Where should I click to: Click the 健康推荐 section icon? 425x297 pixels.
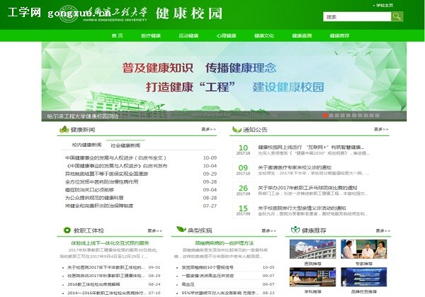coord(293,230)
